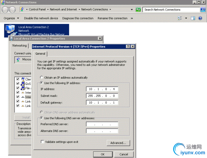The image size is (207, 158).
Task: Show more toolbar commands via chevron
Action: click(132, 18)
